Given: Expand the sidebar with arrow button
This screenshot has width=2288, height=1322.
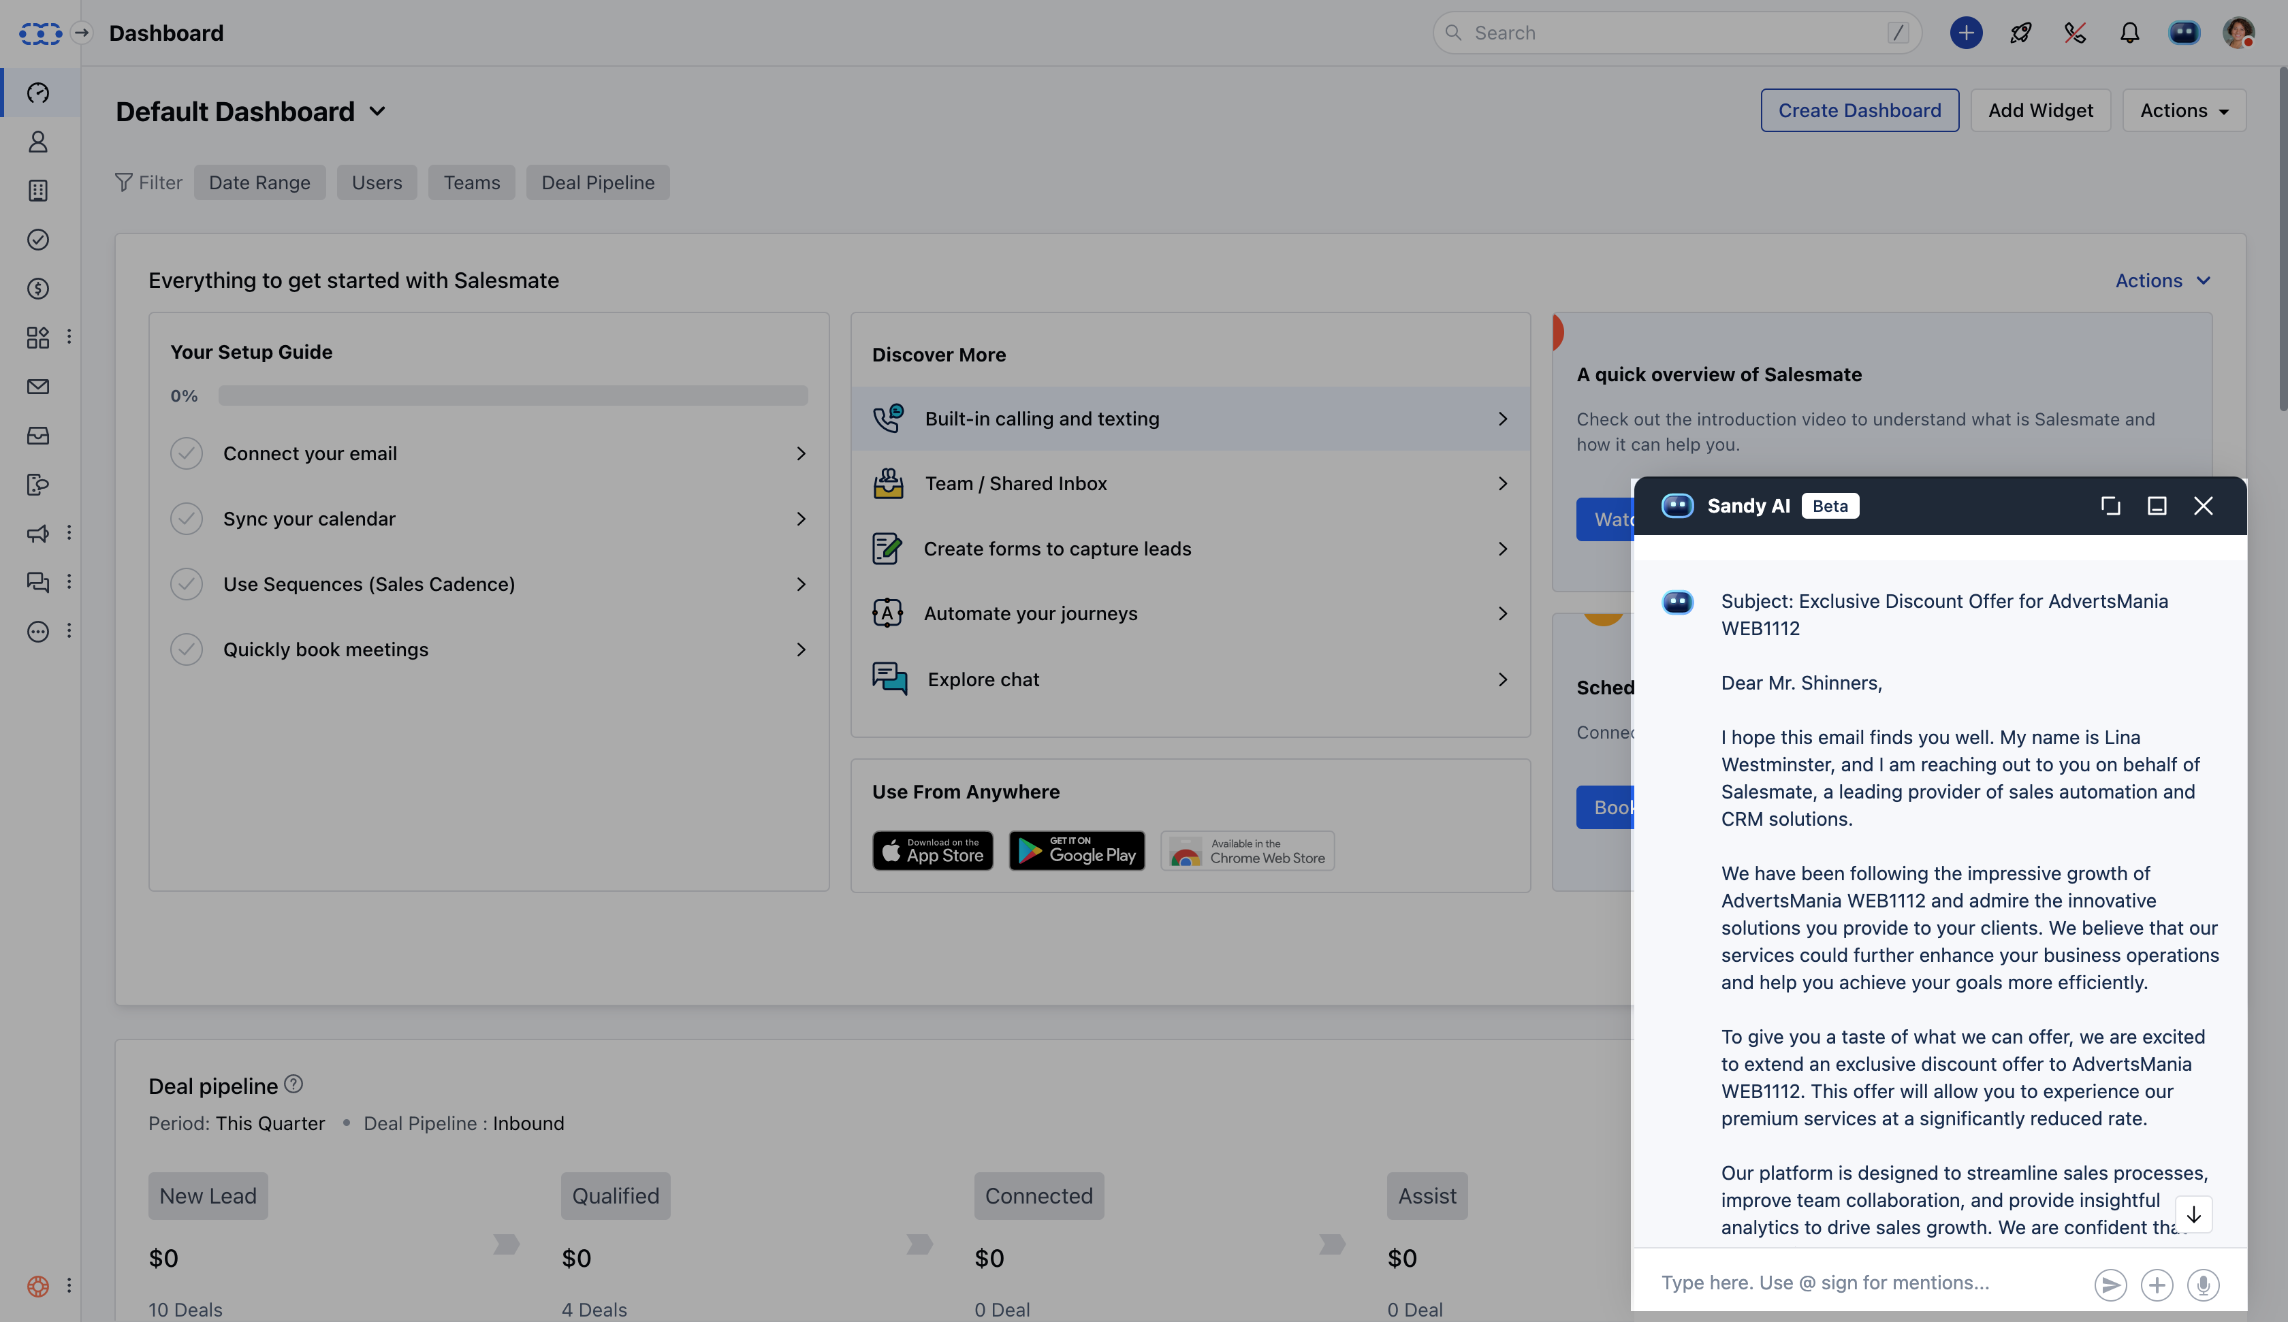Looking at the screenshot, I should 82,33.
